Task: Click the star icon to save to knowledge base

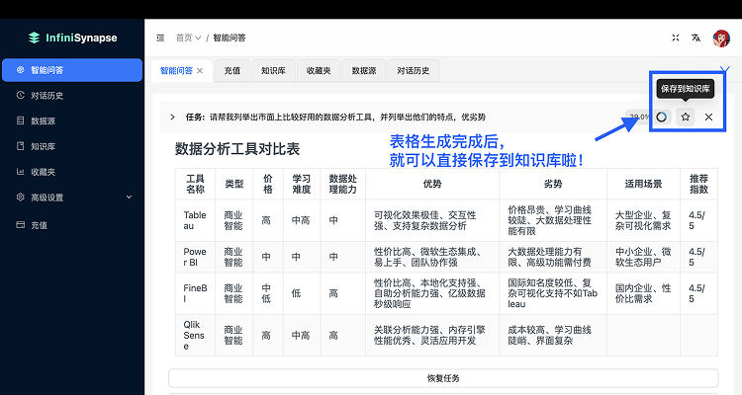Action: [686, 117]
